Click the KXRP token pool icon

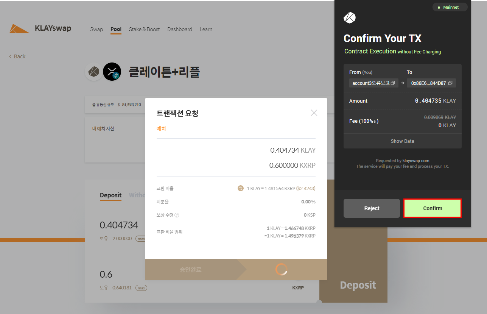coord(112,72)
